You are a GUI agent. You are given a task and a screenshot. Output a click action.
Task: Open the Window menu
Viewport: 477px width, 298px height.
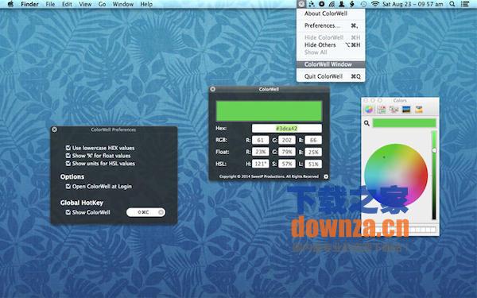click(123, 4)
